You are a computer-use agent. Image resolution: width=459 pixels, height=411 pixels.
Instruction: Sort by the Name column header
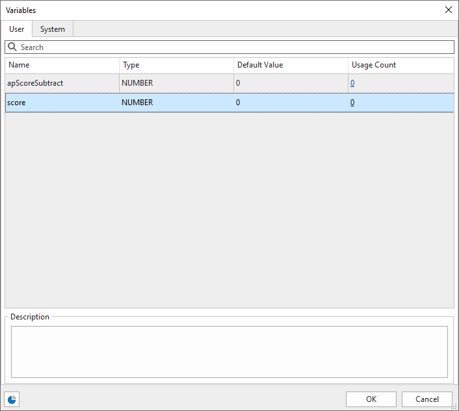[62, 65]
